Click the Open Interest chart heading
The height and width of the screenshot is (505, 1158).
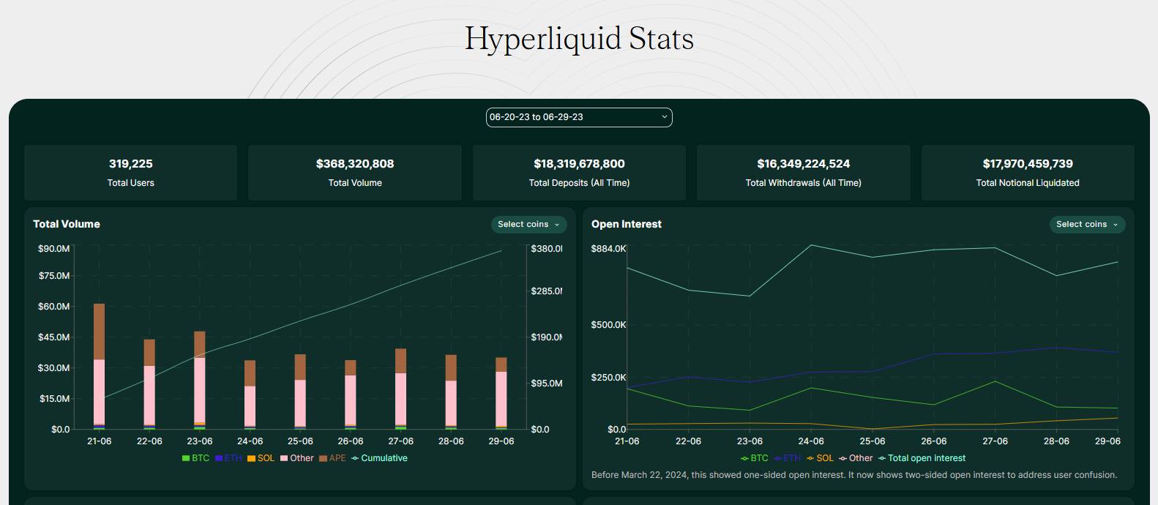pyautogui.click(x=627, y=224)
